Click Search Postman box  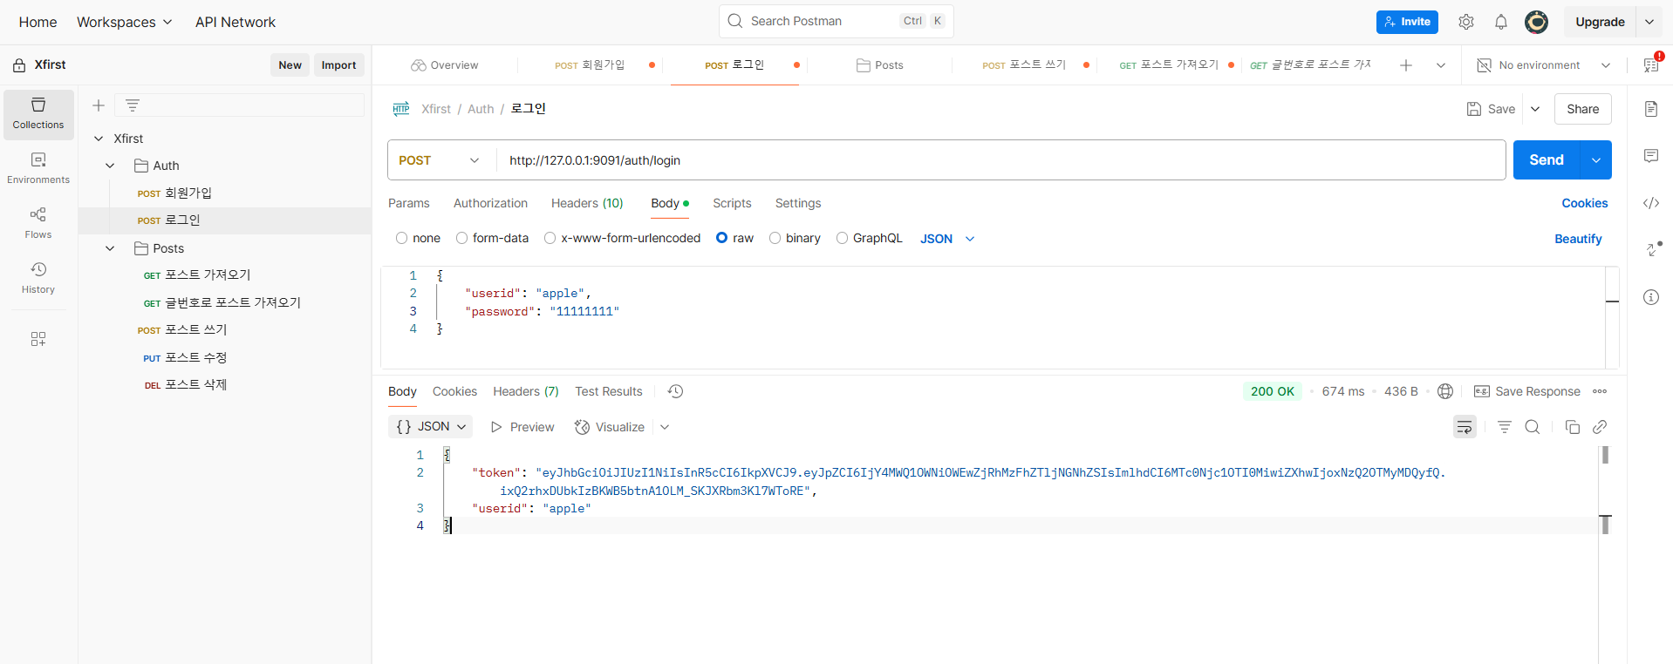click(836, 21)
